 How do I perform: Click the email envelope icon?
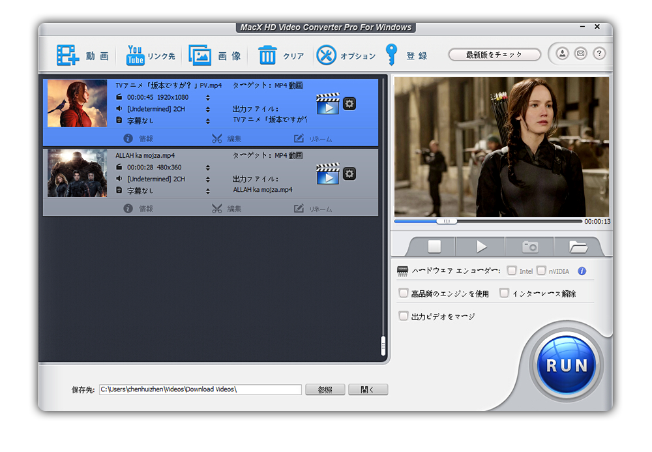click(x=580, y=53)
